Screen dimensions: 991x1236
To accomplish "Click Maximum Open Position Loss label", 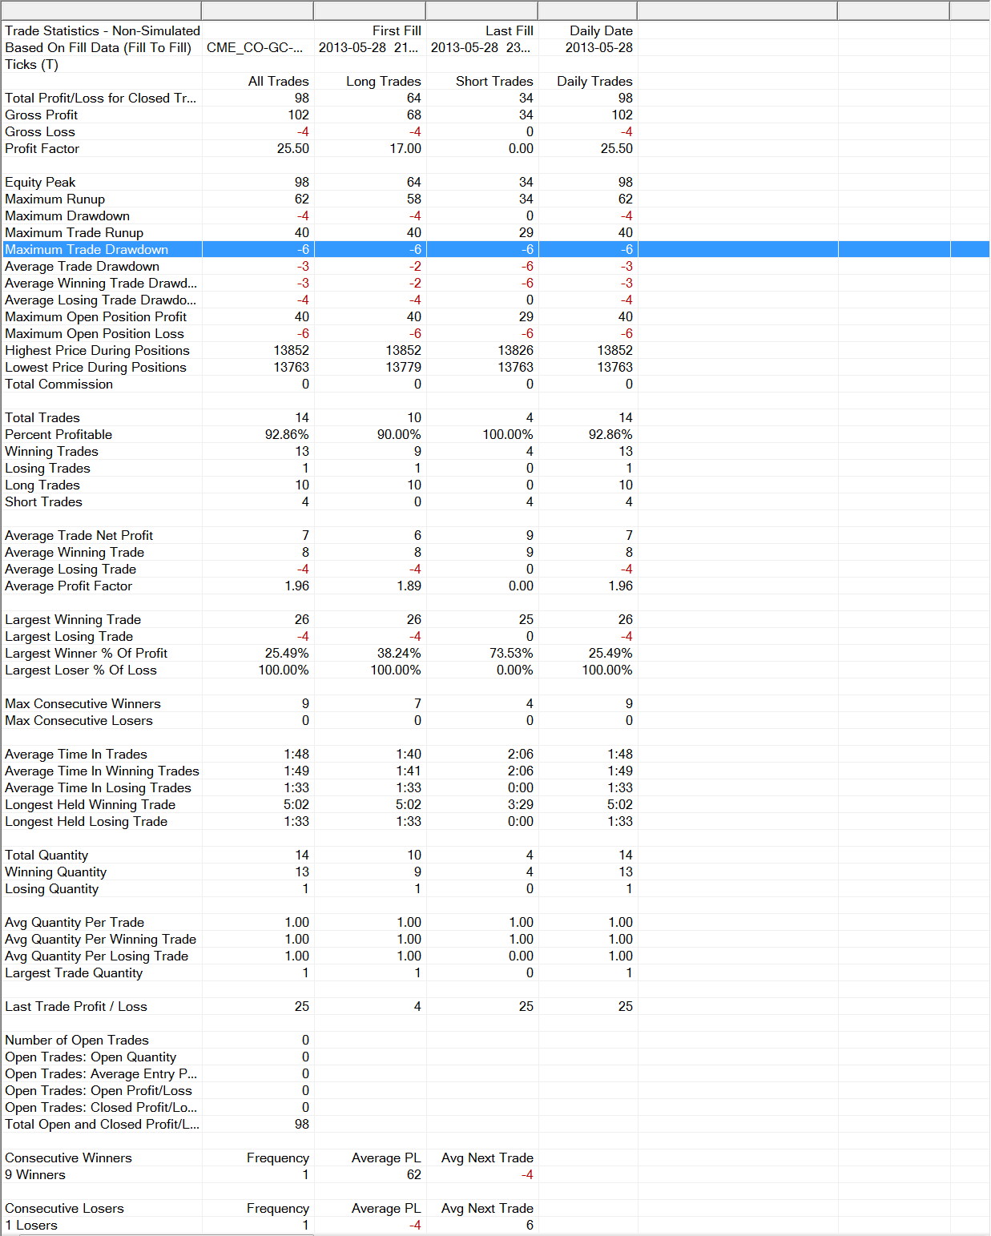I will tap(95, 333).
